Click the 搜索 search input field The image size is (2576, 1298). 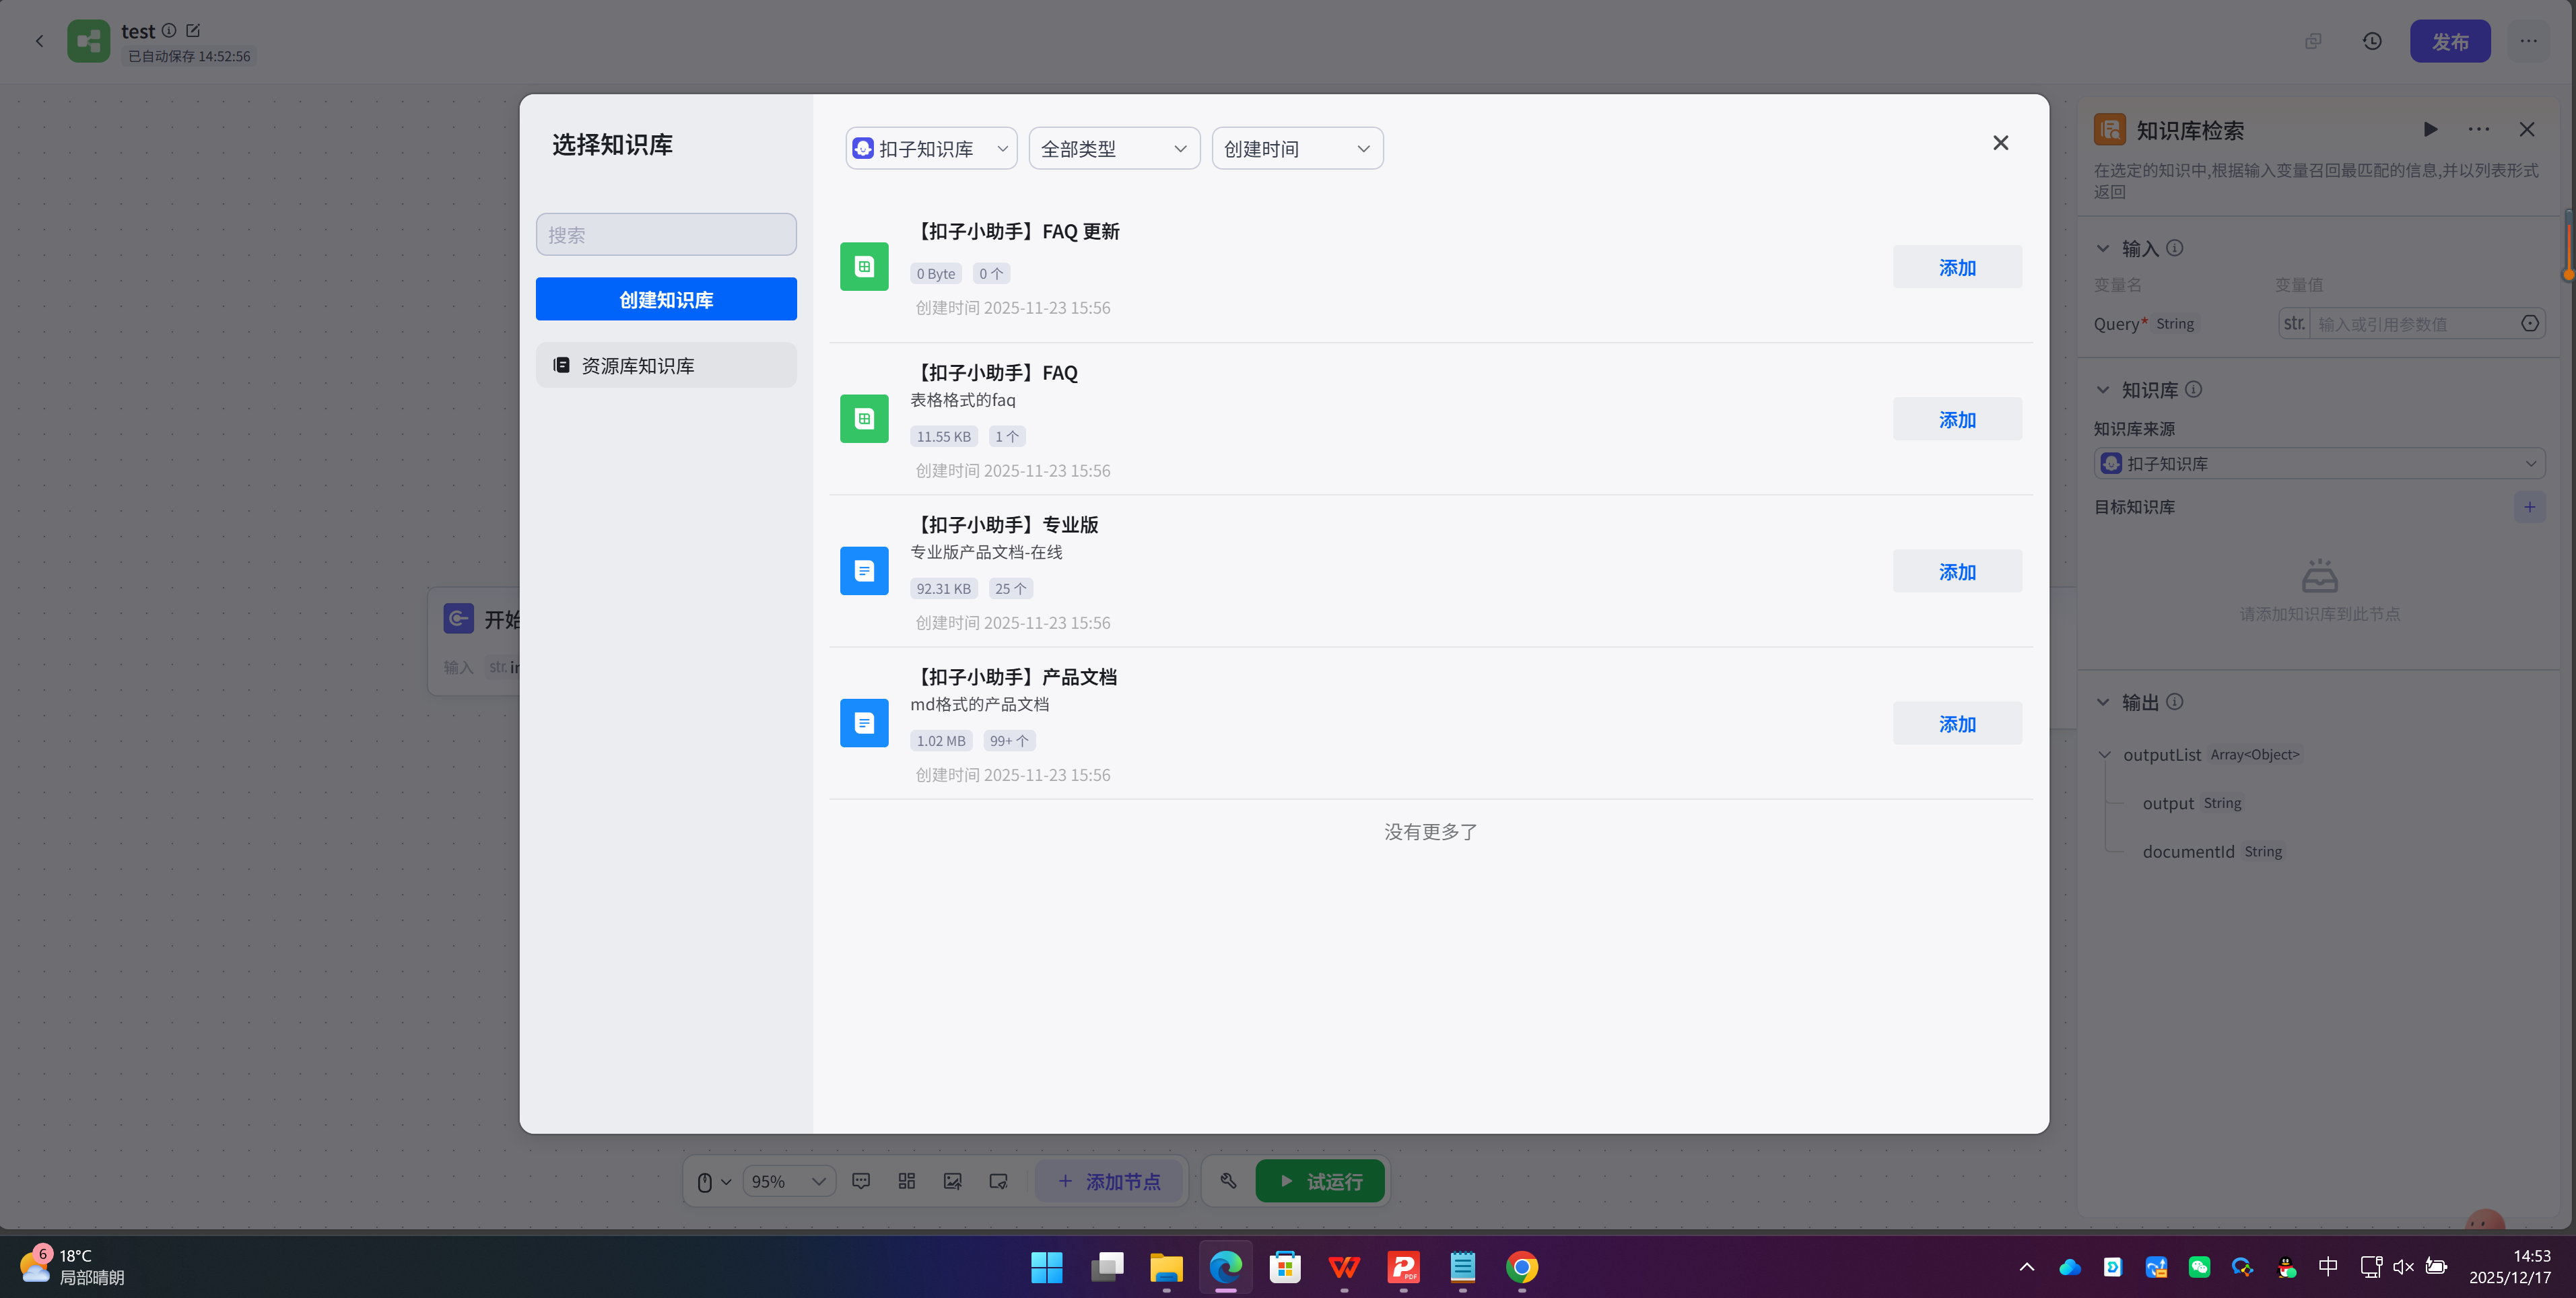666,235
